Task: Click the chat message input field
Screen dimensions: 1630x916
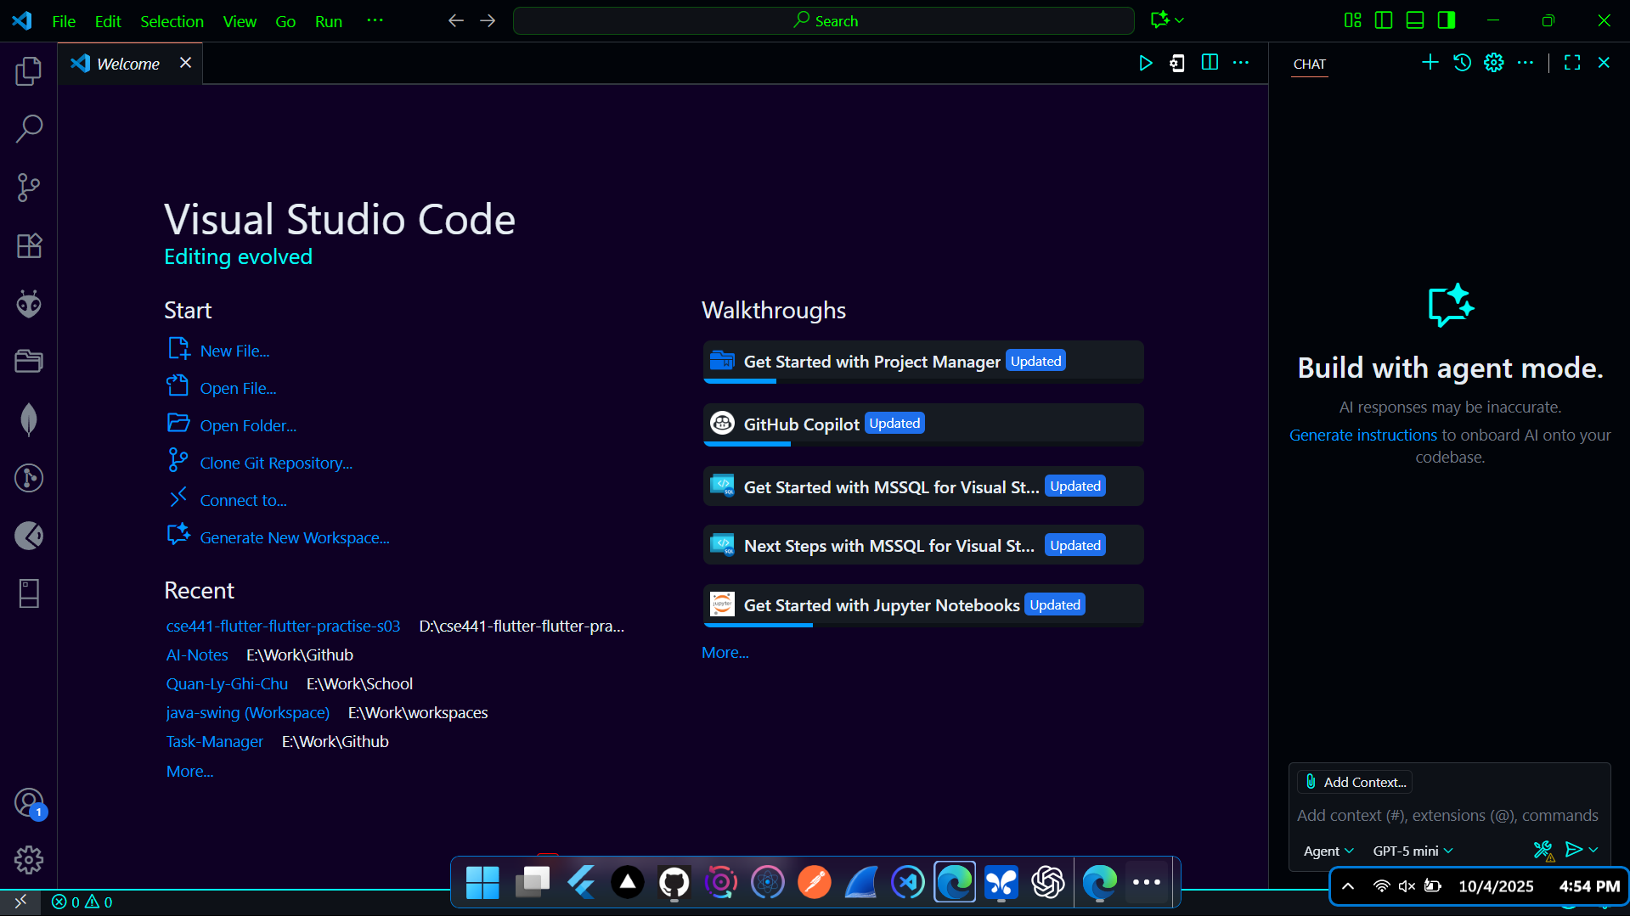Action: (1448, 815)
